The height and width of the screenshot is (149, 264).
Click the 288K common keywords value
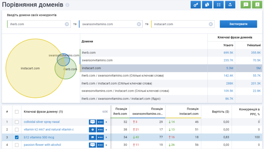click(229, 83)
